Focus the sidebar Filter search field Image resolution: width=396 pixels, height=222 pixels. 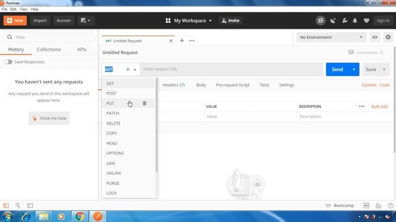[49, 37]
